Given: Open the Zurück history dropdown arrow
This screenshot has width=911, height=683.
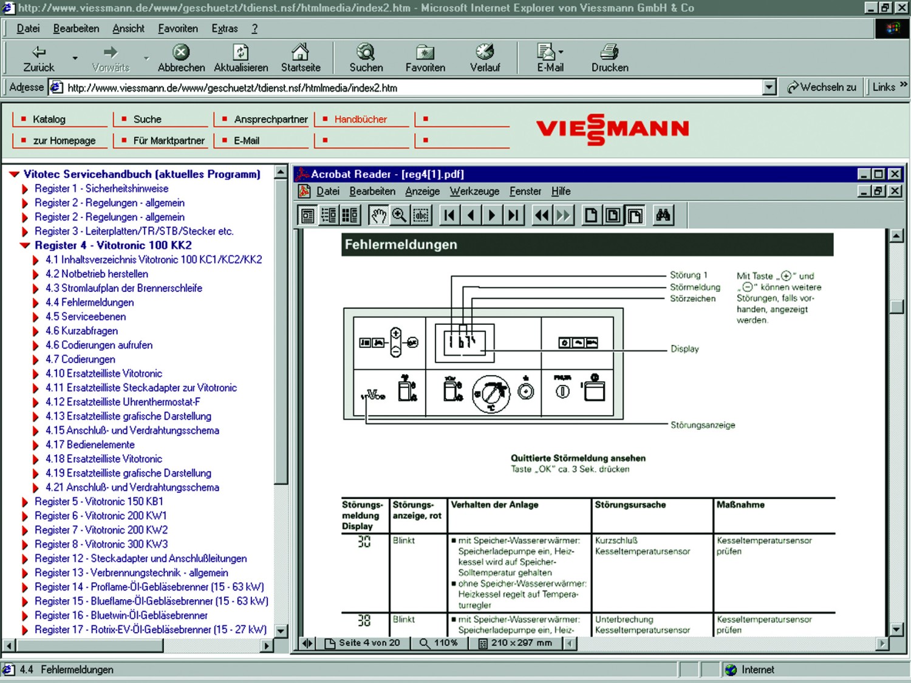Looking at the screenshot, I should 75,58.
